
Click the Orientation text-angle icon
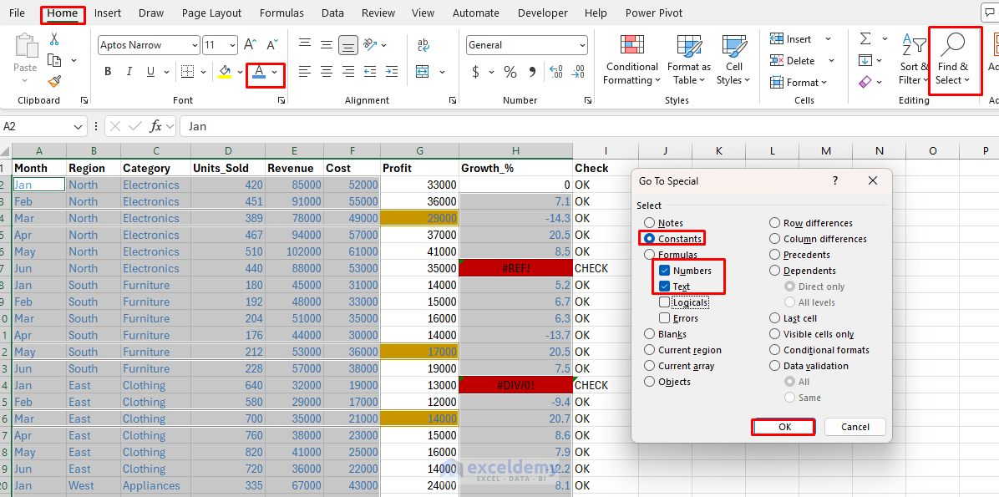371,44
